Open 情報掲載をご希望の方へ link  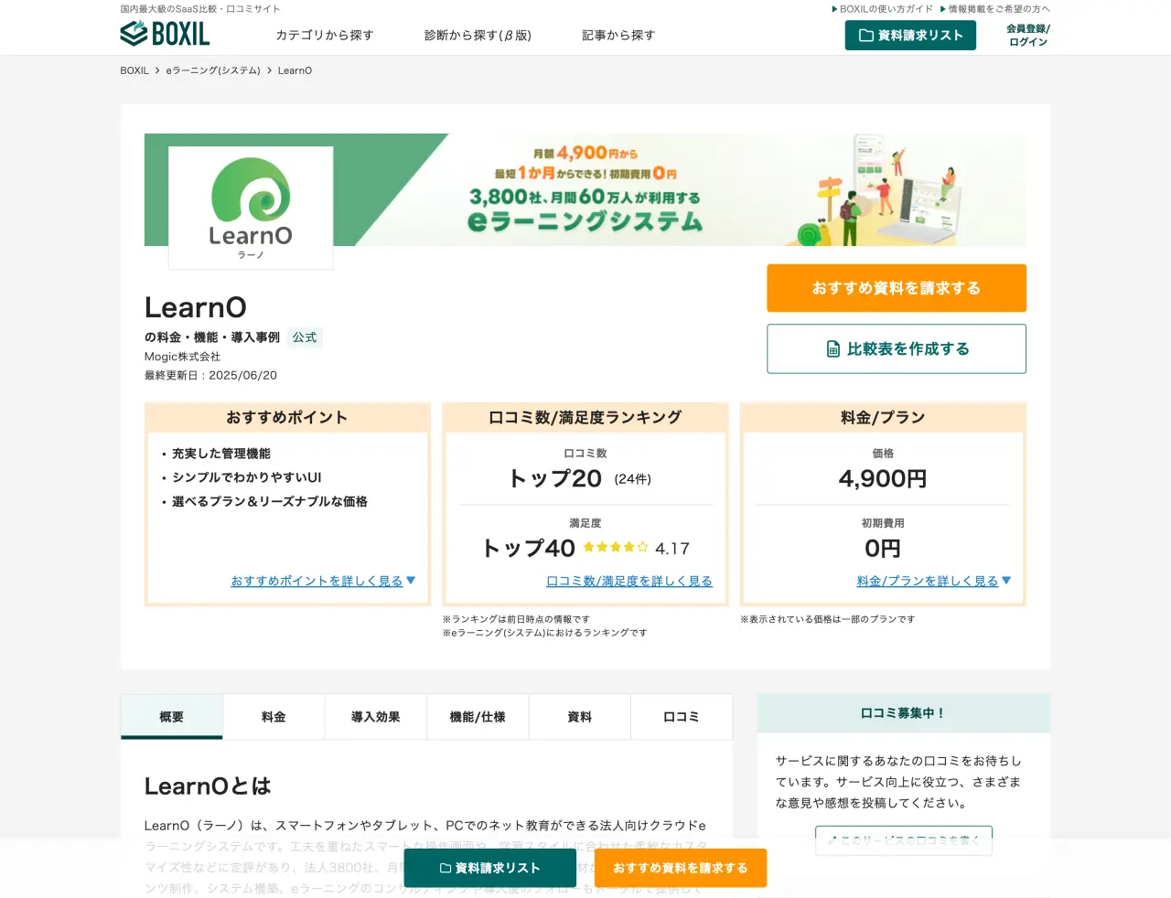click(x=995, y=9)
